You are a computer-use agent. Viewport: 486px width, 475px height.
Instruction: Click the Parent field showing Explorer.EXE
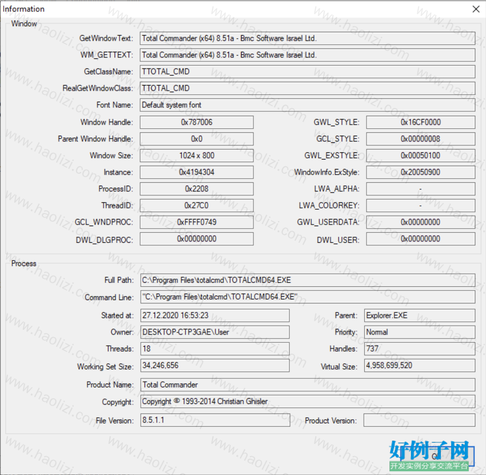[x=419, y=316]
